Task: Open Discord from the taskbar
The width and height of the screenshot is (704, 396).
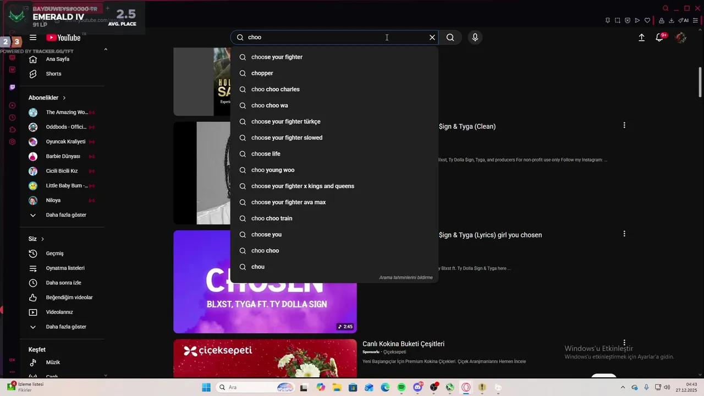Action: (x=417, y=387)
